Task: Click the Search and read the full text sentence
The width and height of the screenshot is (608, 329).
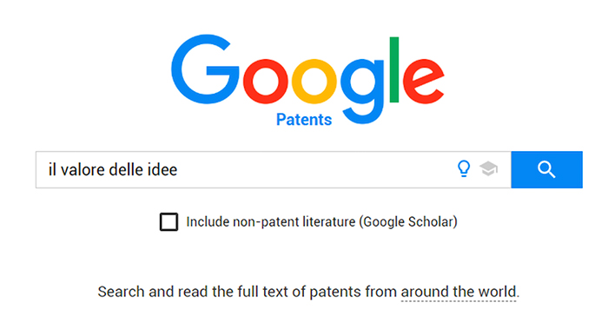Action: tap(308, 292)
